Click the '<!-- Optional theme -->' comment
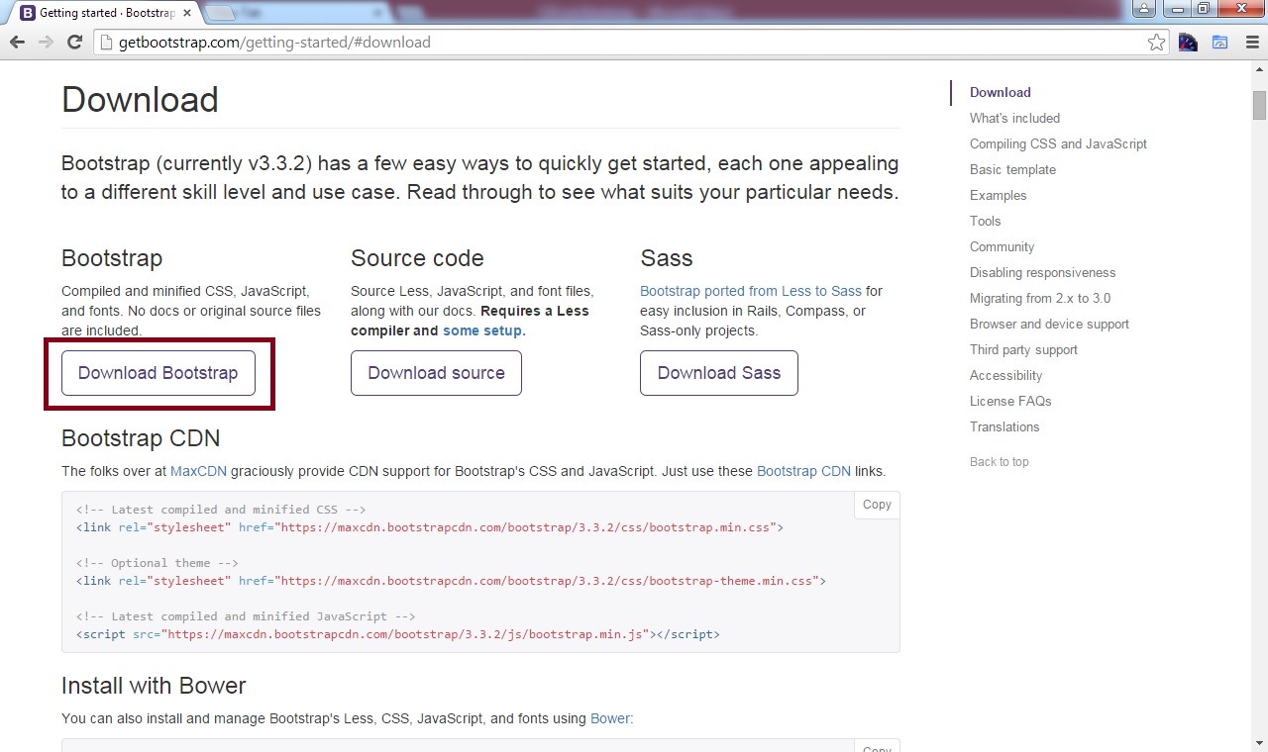 pos(157,563)
